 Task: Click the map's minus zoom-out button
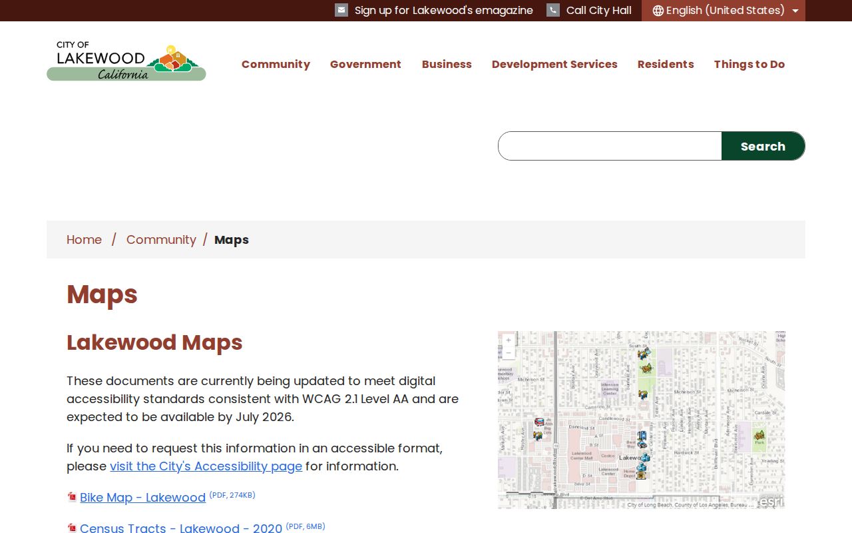pos(509,352)
